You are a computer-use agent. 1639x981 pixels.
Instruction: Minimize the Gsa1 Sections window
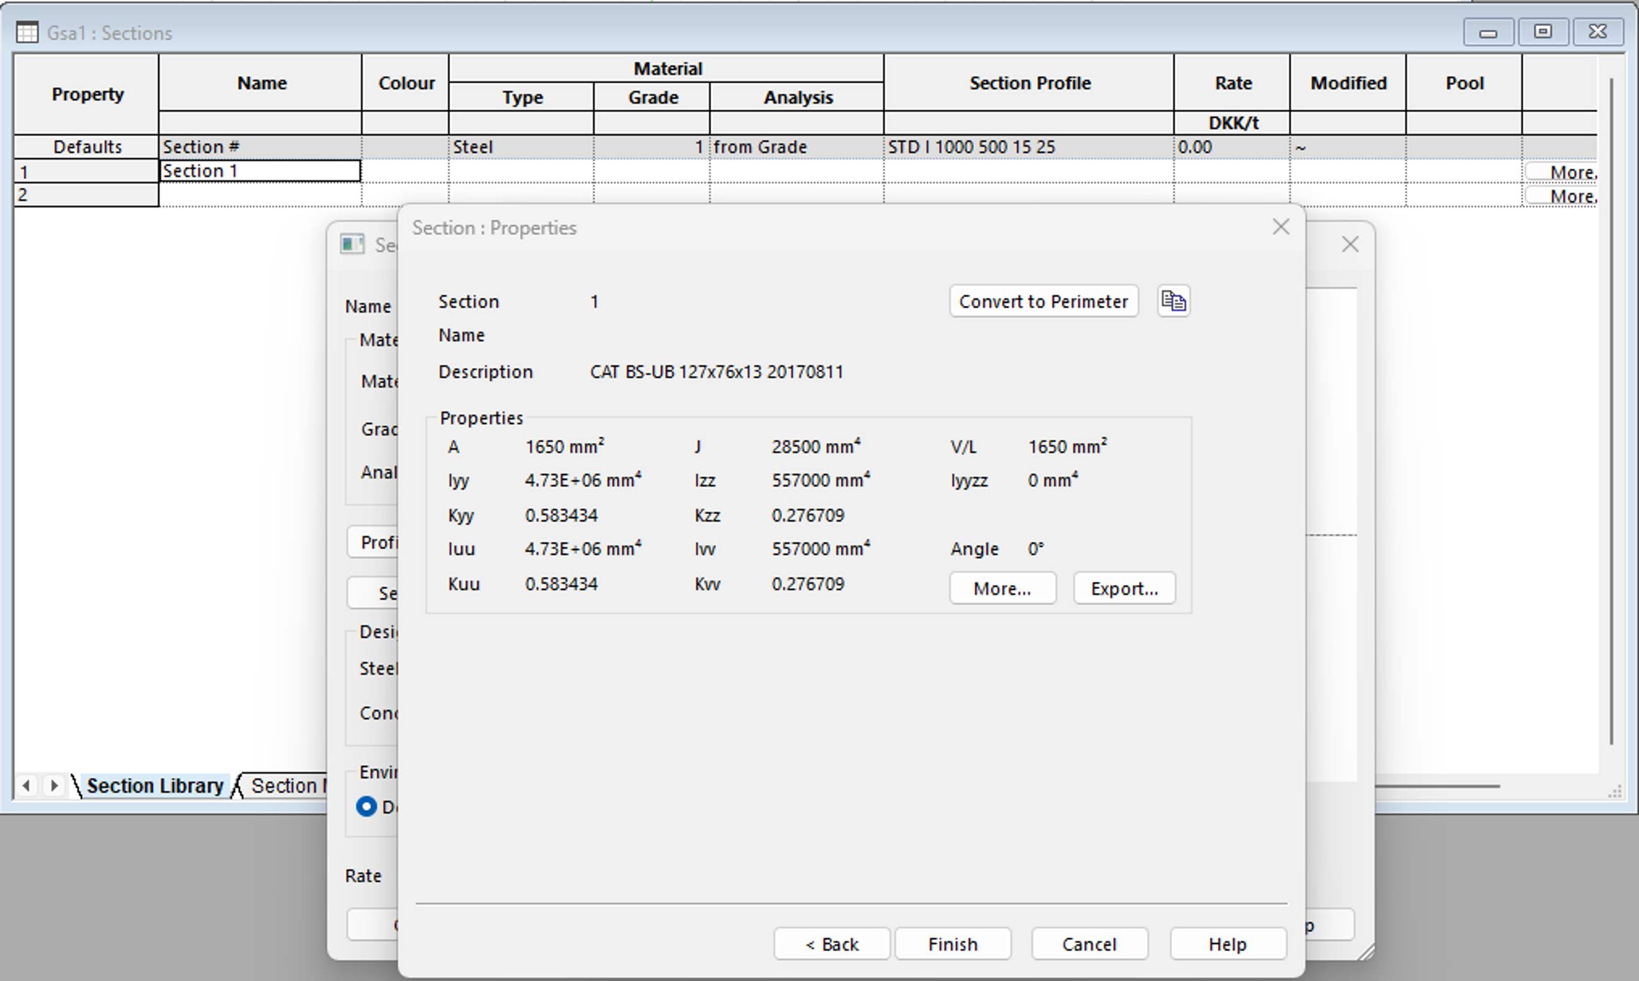[1488, 32]
